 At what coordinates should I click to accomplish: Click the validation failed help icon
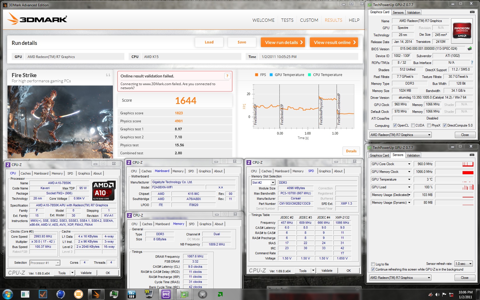pos(227,76)
